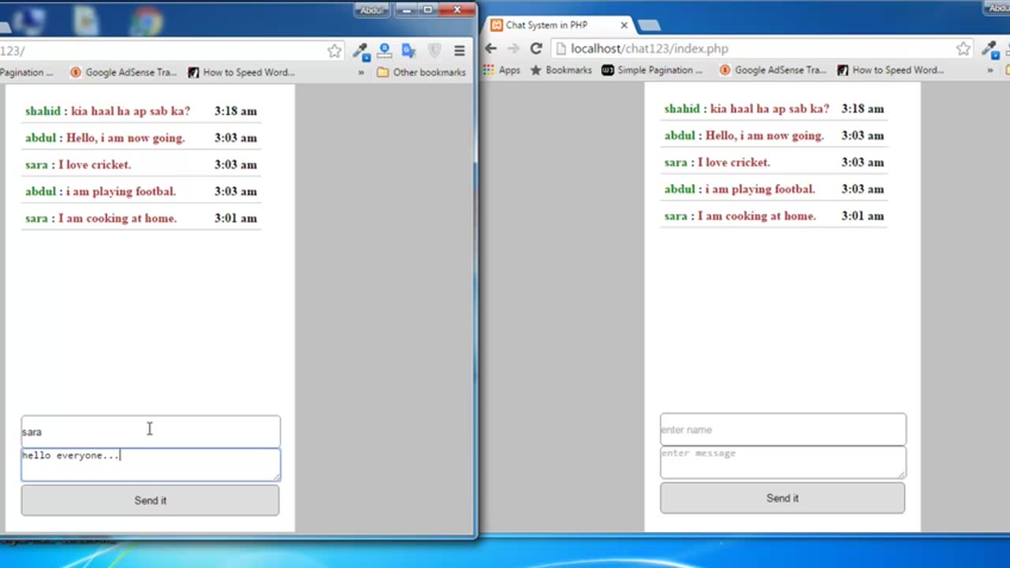Click 3:01 am timestamp in right window
Viewport: 1010px width, 568px height.
(x=862, y=216)
